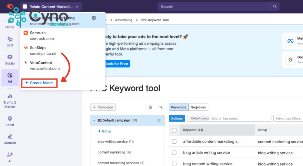Collapse the Default campaign tree

(x=94, y=120)
